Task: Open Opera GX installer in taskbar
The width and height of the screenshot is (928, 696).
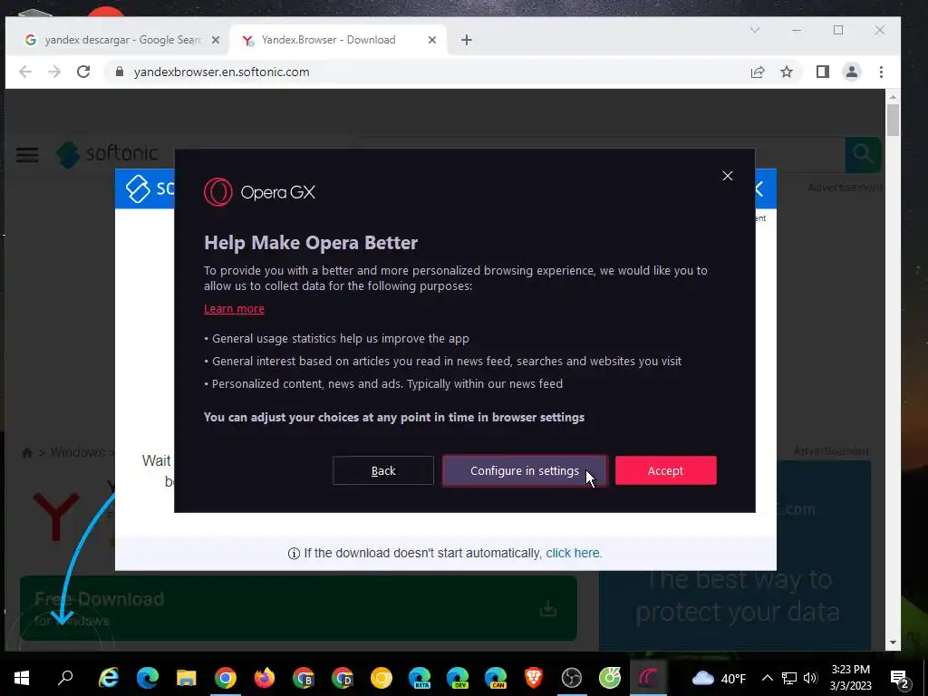Action: coord(649,678)
